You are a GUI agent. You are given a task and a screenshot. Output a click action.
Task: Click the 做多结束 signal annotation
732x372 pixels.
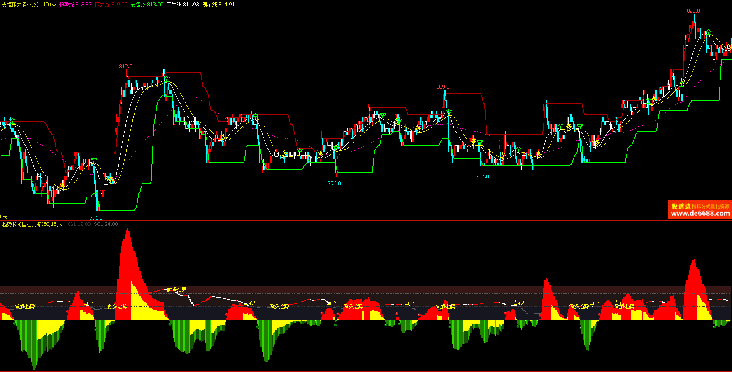177,290
